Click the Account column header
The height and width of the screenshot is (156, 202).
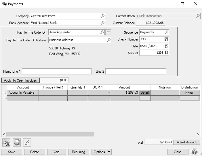(x=23, y=87)
